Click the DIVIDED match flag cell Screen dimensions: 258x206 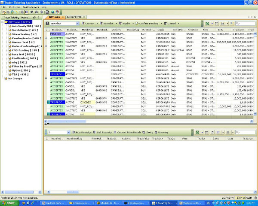pyautogui.click(x=88, y=102)
